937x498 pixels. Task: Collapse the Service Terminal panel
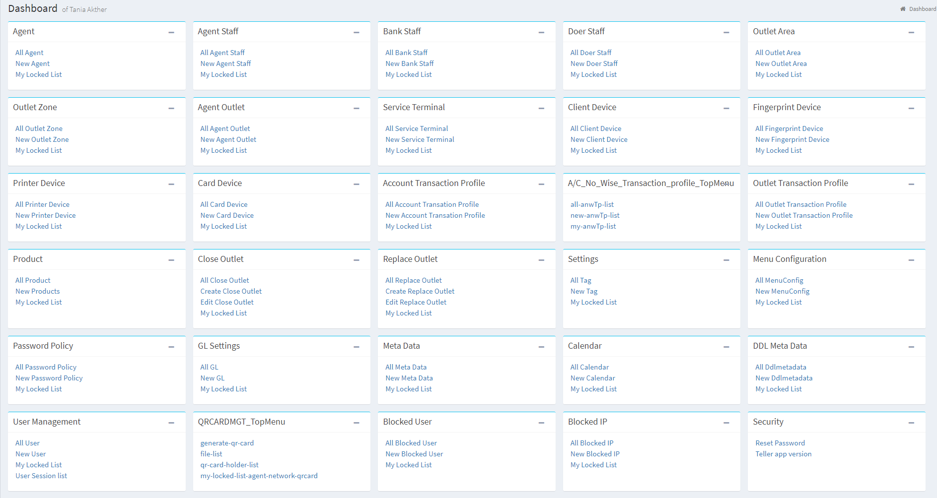pyautogui.click(x=541, y=108)
